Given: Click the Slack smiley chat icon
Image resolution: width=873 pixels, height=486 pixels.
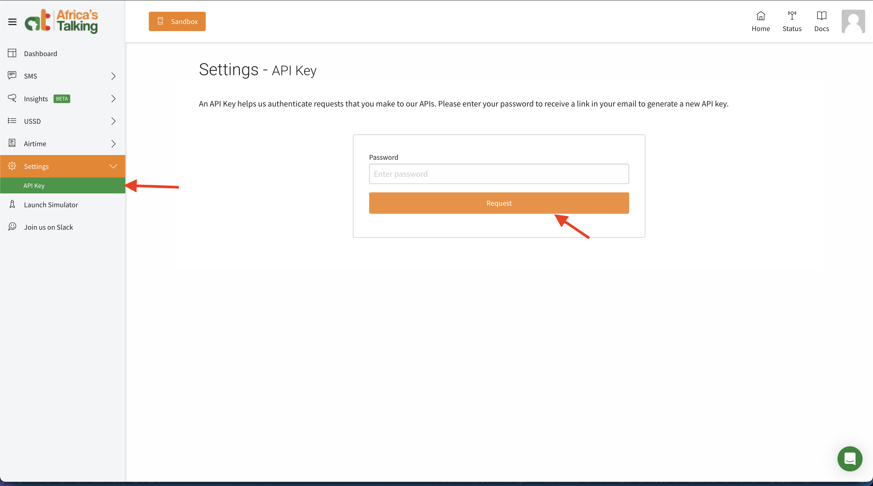Looking at the screenshot, I should (12, 226).
